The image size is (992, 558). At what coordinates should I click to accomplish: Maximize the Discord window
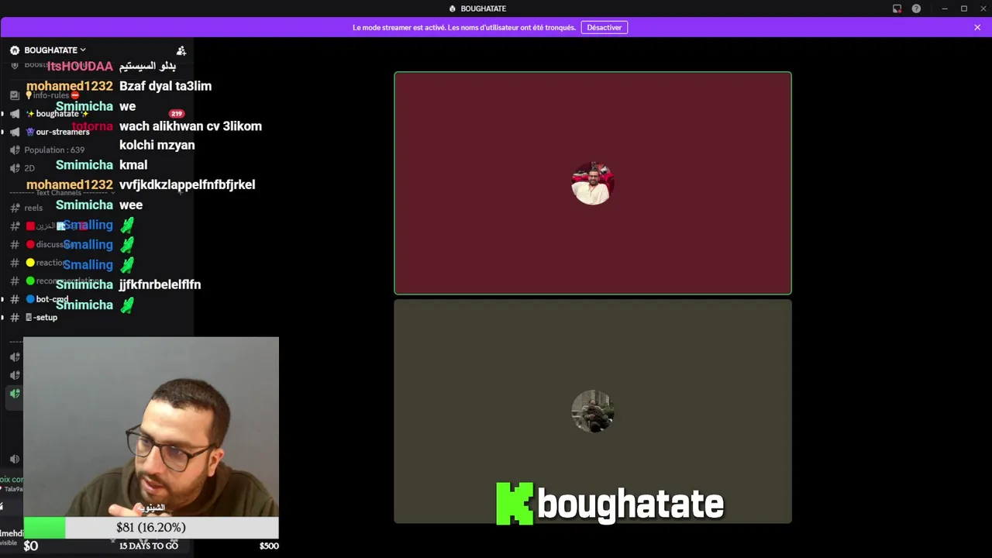964,9
